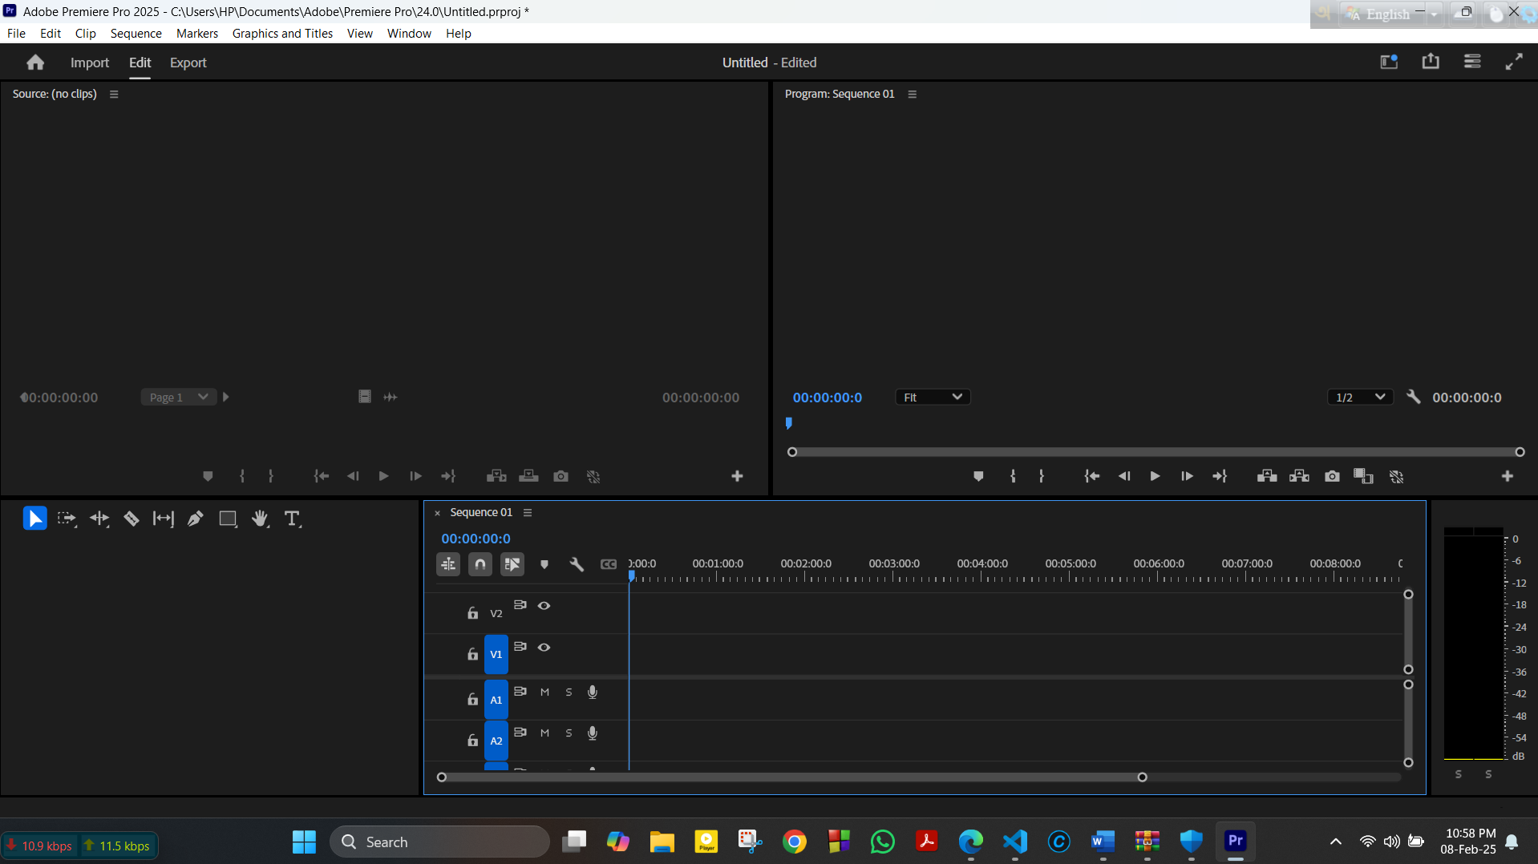Viewport: 1538px width, 864px height.
Task: Open Sequence 01 timeline panel menu
Action: click(528, 512)
